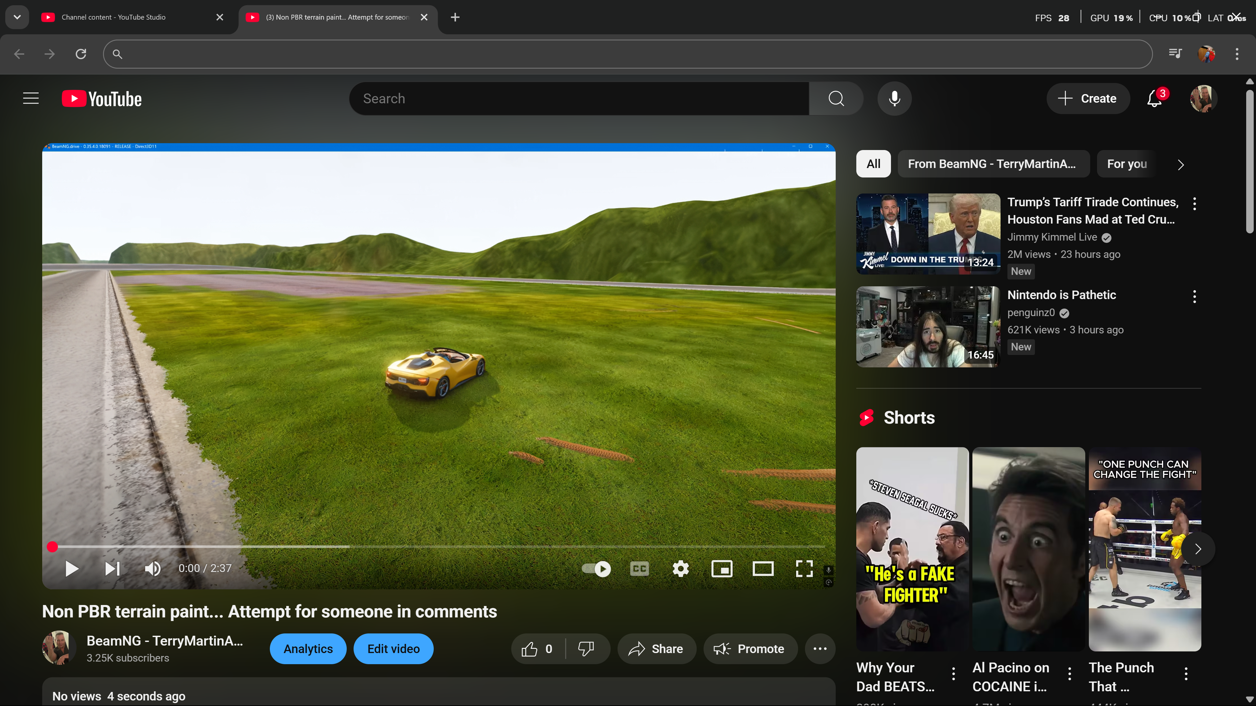Viewport: 1256px width, 706px height.
Task: Open the Al Pacino on cocaine short
Action: click(1028, 549)
